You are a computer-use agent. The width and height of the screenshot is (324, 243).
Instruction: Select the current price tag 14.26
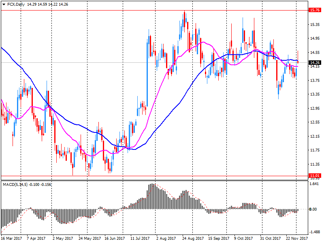[x=314, y=63]
